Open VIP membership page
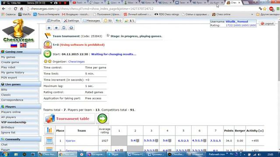The height and width of the screenshot is (157, 280). click(19, 123)
